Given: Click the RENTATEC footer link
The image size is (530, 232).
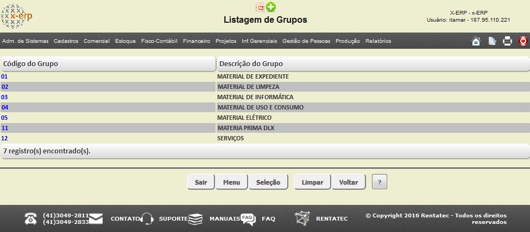Looking at the screenshot, I should coord(332,219).
